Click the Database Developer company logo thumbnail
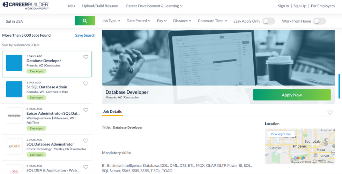 tap(14, 63)
